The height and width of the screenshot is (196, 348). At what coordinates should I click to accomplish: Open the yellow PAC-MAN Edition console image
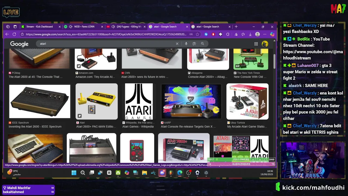[x=97, y=101]
